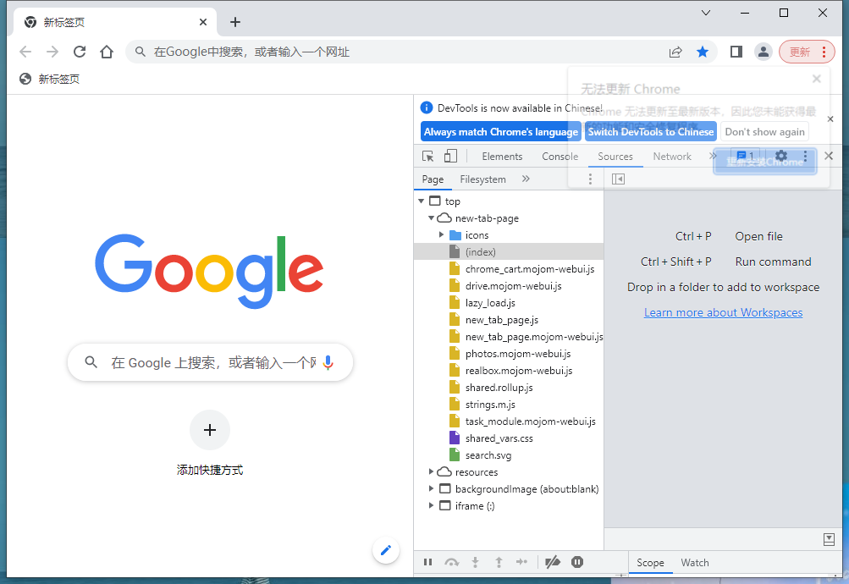Go to the home page icon

(x=107, y=52)
